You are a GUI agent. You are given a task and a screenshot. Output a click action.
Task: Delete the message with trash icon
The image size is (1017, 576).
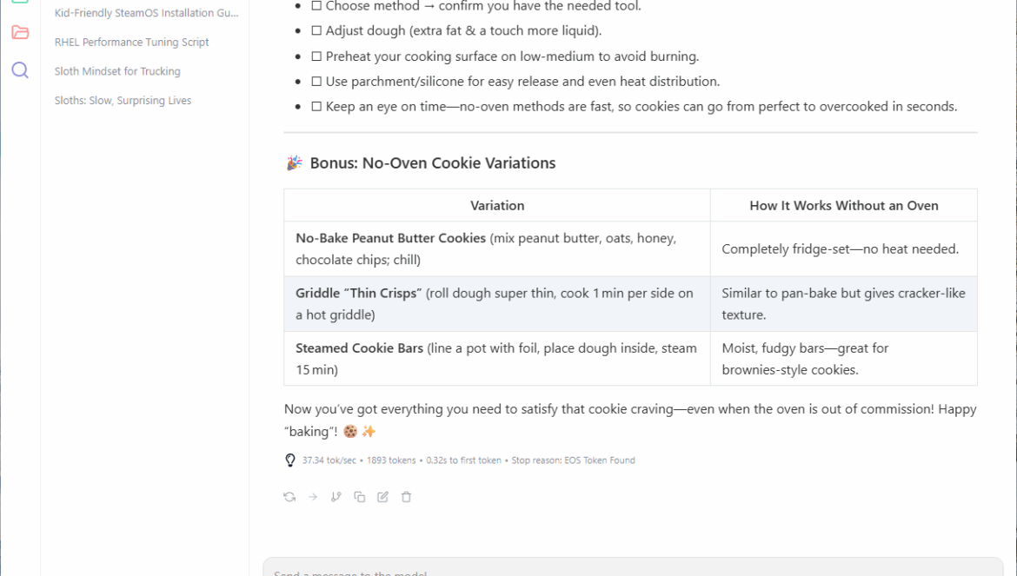(x=406, y=497)
